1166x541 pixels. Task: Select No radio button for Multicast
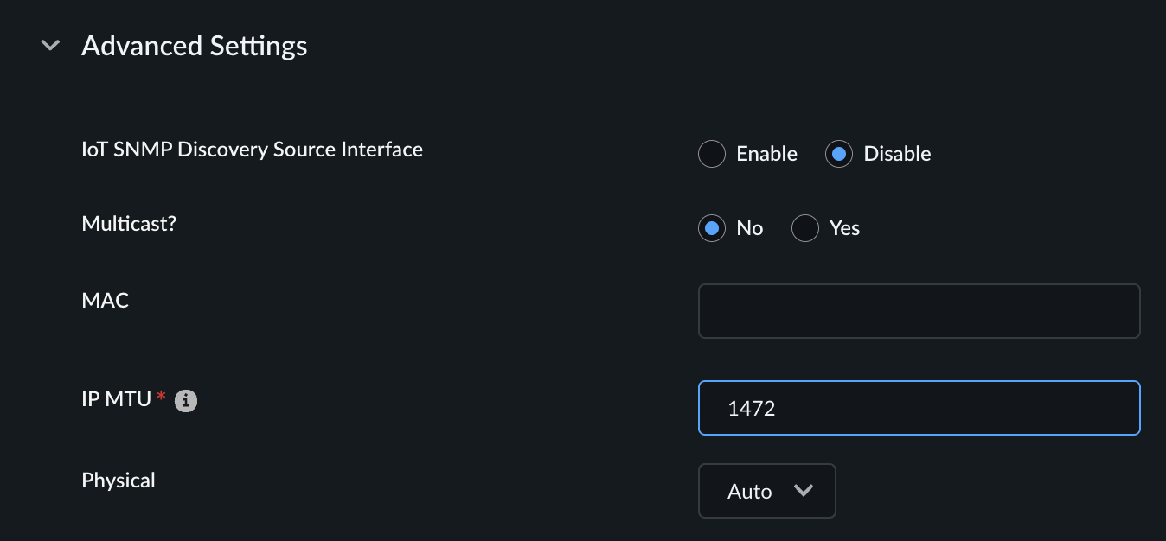[x=711, y=228]
